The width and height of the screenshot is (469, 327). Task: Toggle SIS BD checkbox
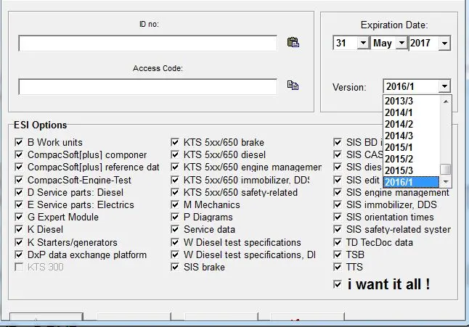338,142
